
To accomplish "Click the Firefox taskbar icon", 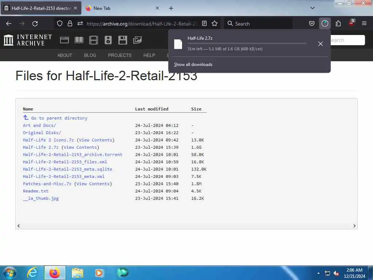I will pyautogui.click(x=55, y=273).
